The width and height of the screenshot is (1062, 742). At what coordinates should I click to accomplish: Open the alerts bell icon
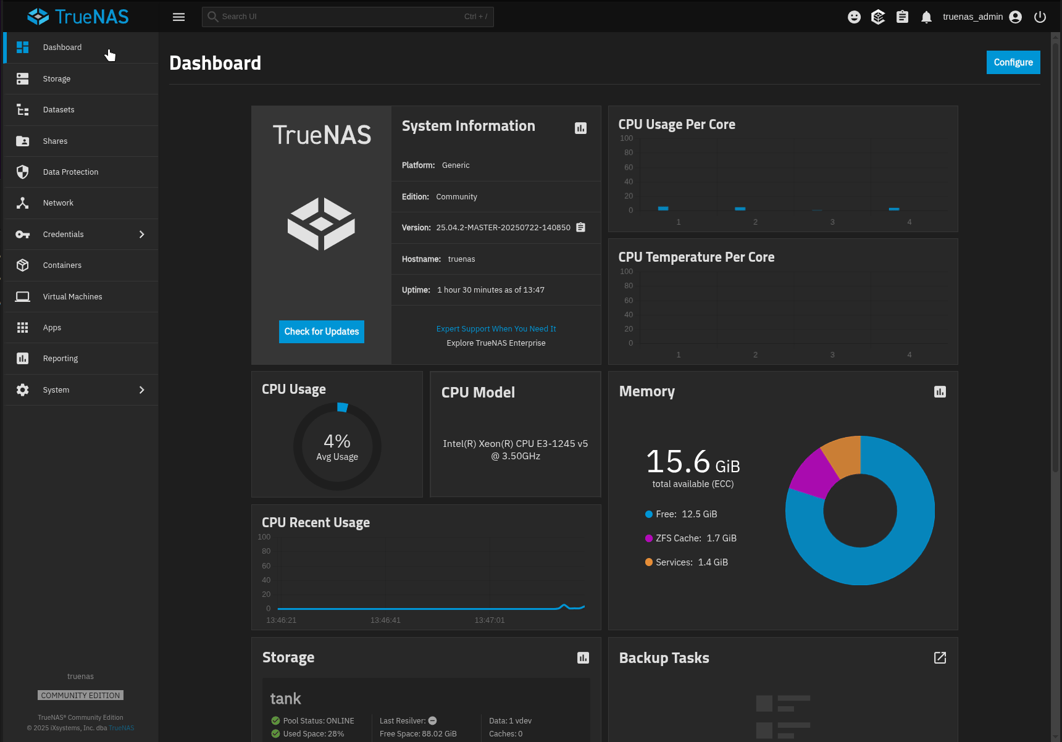[926, 17]
